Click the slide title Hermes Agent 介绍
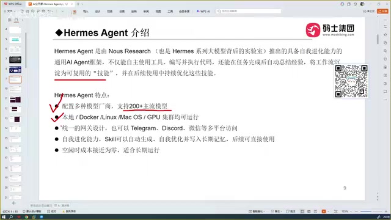Screen dimensions: 391x220 click(x=102, y=32)
